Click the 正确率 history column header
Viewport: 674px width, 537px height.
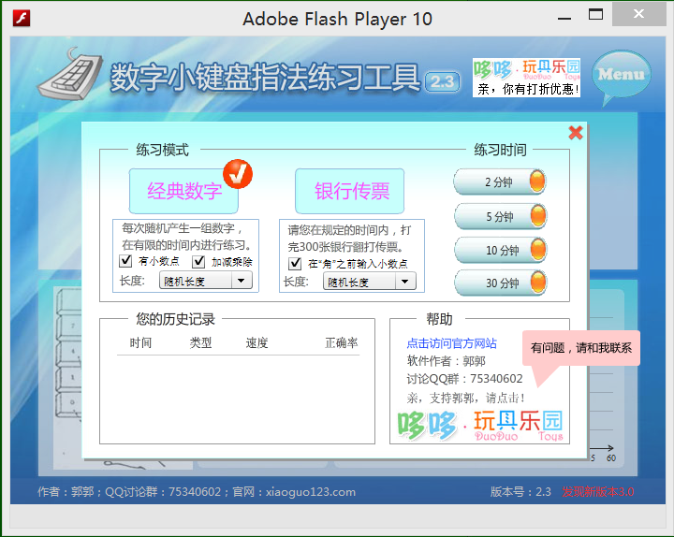[x=342, y=342]
